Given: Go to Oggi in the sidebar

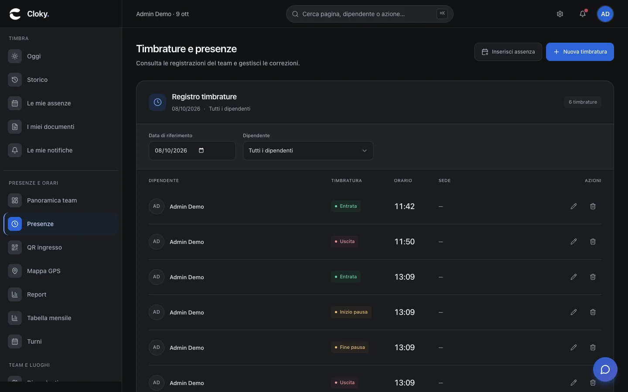Looking at the screenshot, I should click(x=61, y=56).
